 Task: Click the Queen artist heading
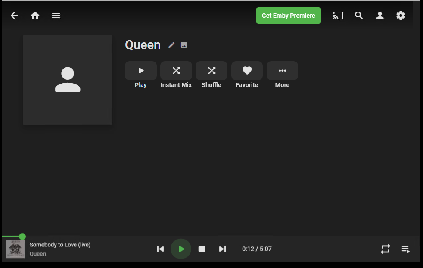coord(143,45)
